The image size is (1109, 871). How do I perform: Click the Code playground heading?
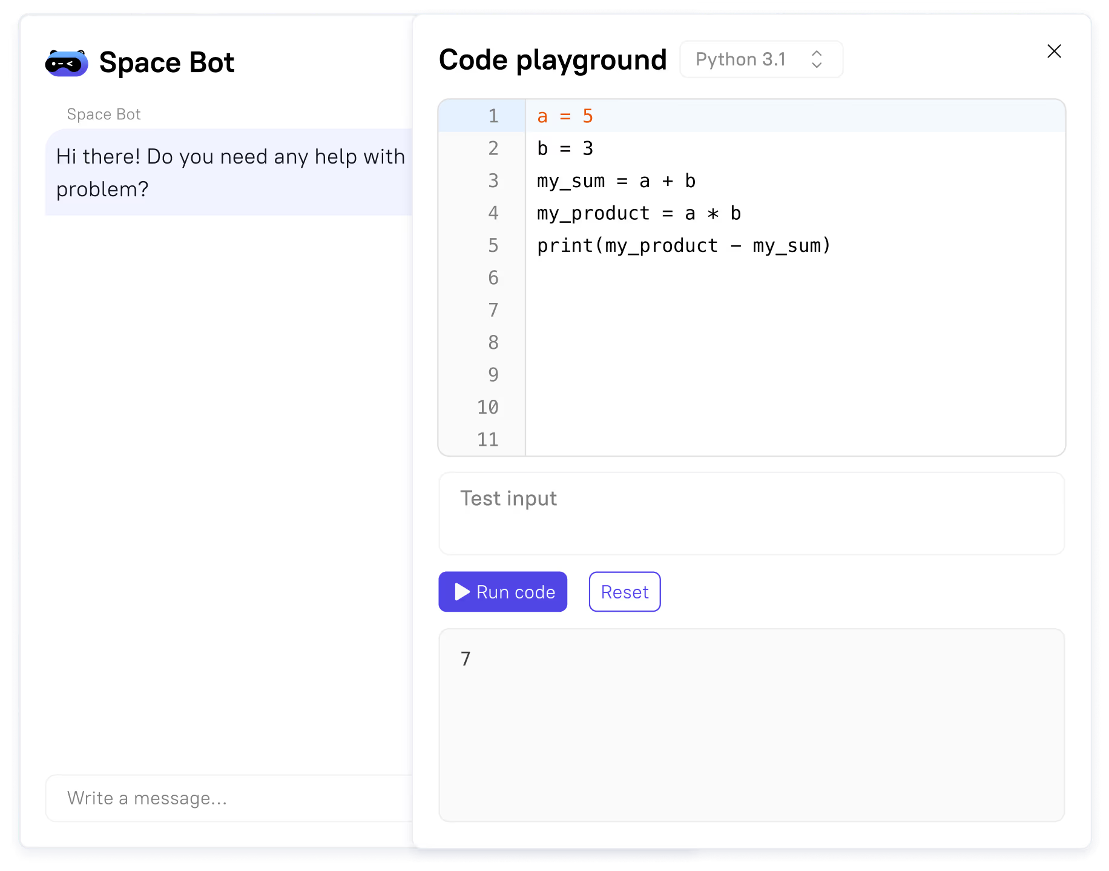tap(552, 60)
